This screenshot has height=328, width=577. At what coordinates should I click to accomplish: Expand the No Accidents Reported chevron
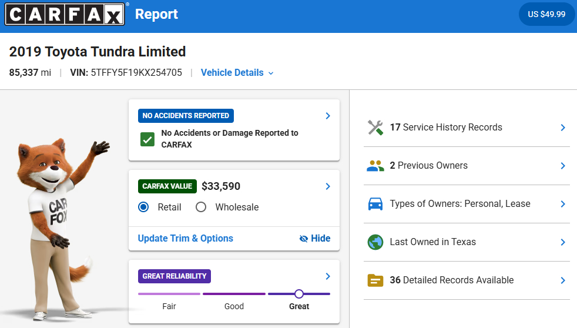click(x=328, y=116)
